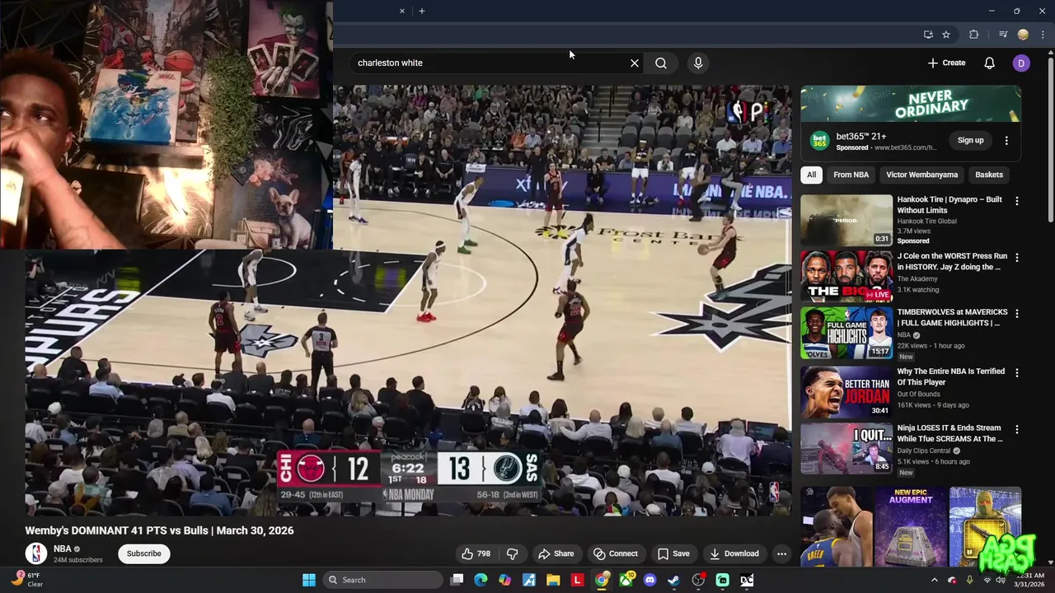1055x593 pixels.
Task: Dislike the video with thumbs down
Action: (512, 553)
